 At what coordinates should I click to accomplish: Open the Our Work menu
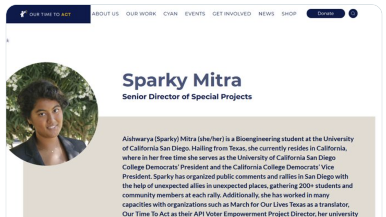coord(141,14)
